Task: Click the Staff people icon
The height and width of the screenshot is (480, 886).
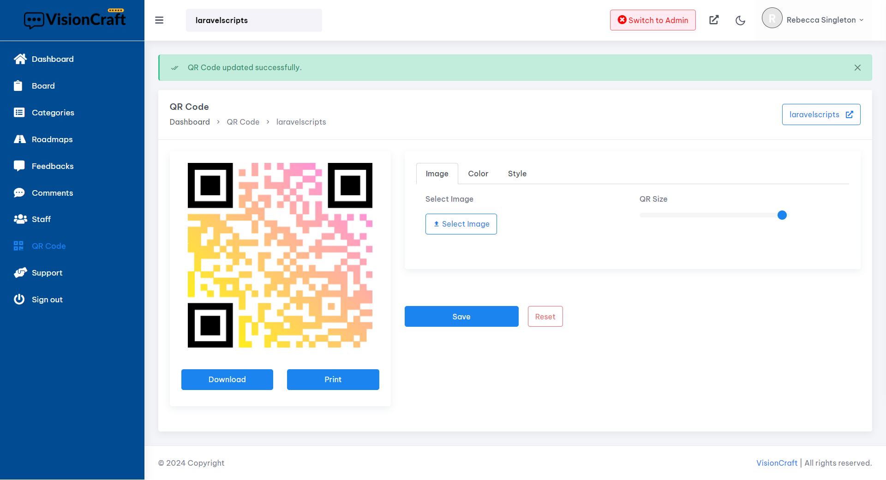Action: (x=20, y=219)
